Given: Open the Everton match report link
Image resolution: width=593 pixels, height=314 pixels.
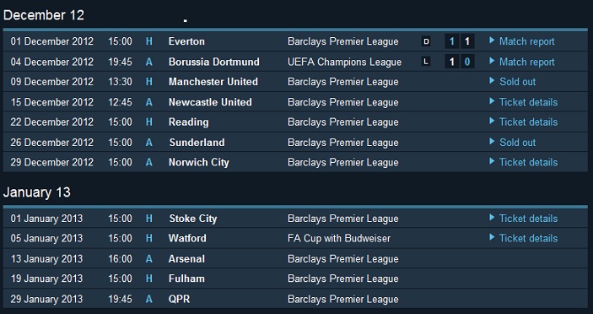Looking at the screenshot, I should pyautogui.click(x=526, y=41).
